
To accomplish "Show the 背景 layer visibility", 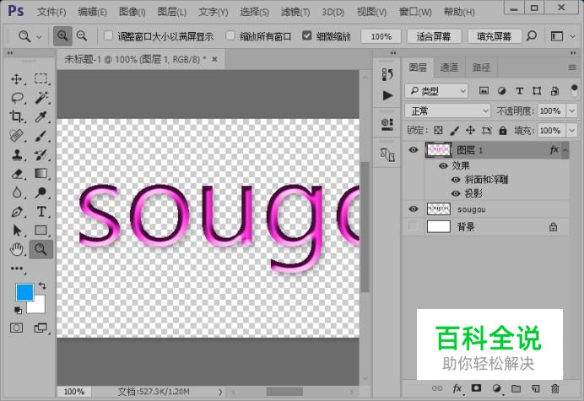I will [x=413, y=226].
